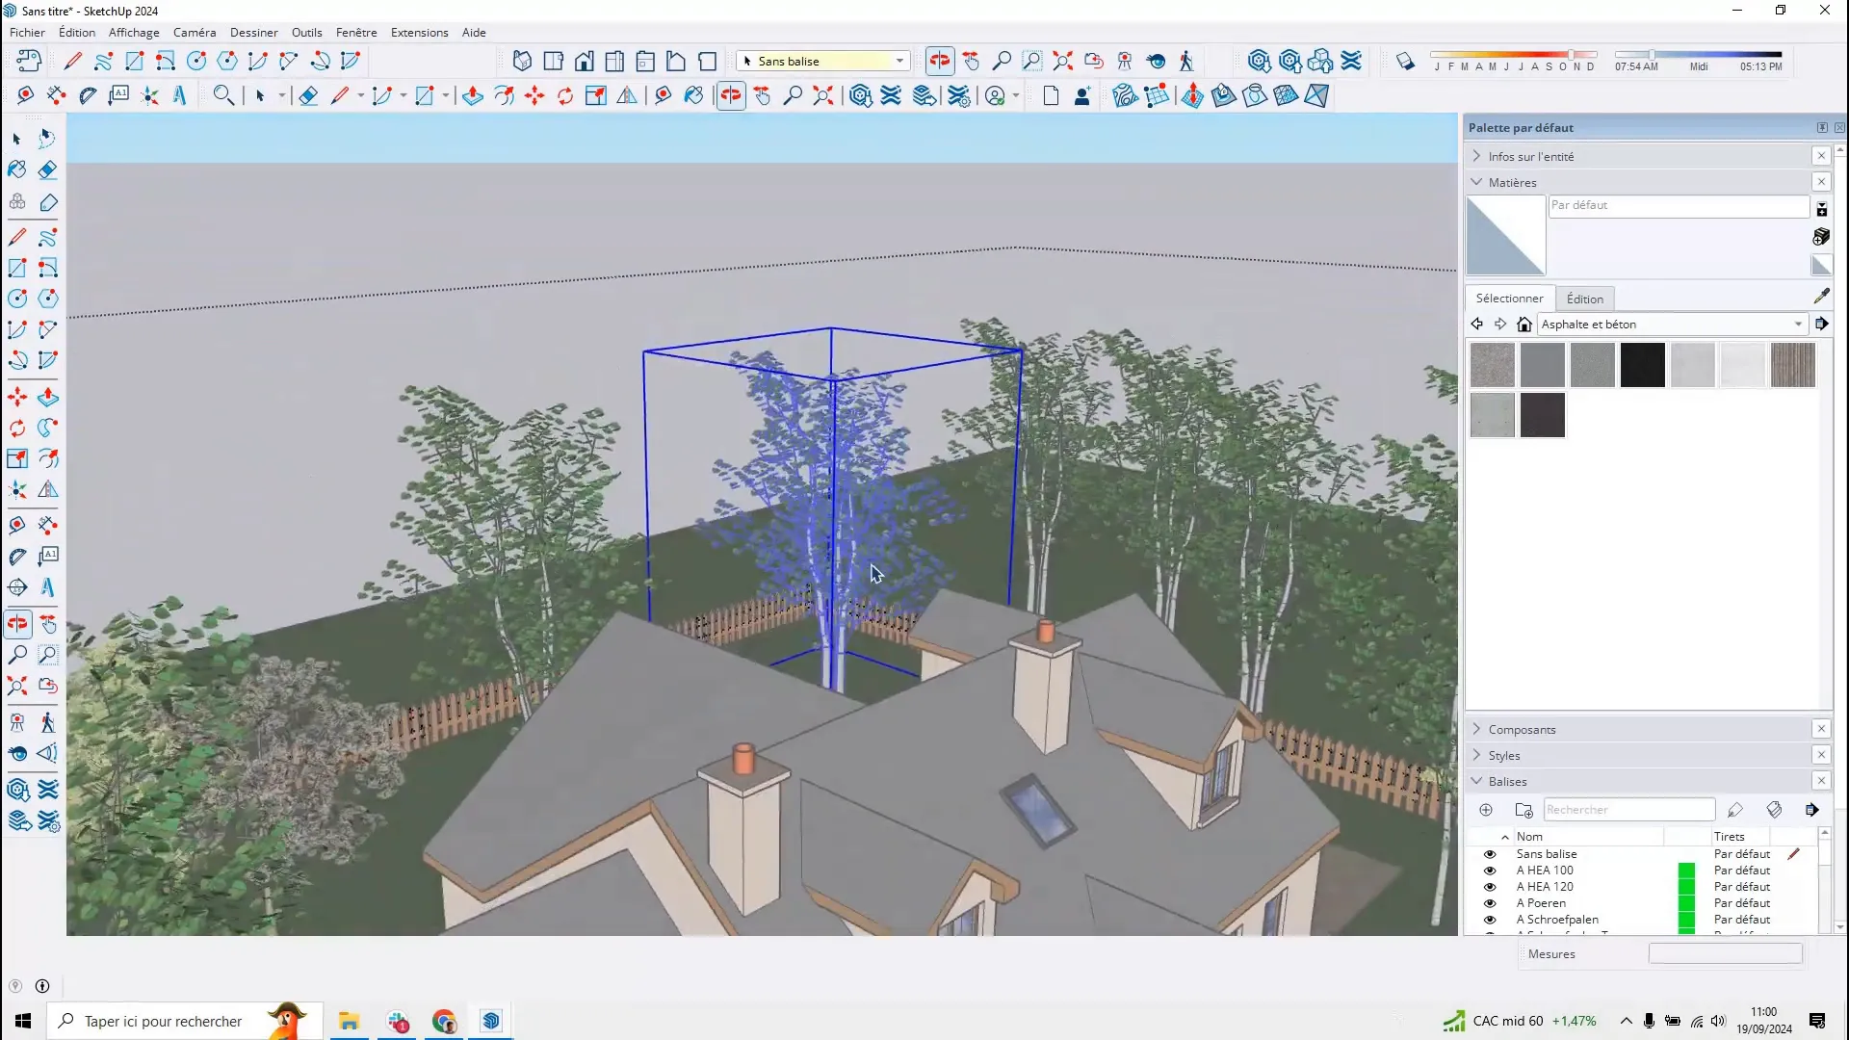Switch to Iso view in top toolbar
Screen dimensions: 1849x1040
click(x=522, y=61)
